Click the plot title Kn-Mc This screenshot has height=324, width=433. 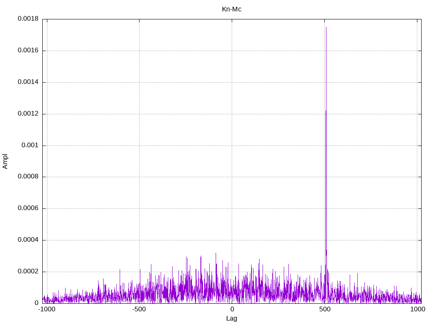(232, 9)
